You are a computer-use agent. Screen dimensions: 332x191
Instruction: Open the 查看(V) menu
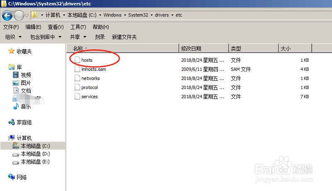[56, 27]
